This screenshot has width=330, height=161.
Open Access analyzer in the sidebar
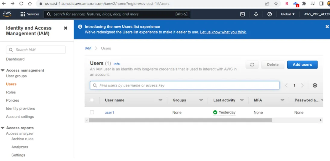(20, 134)
